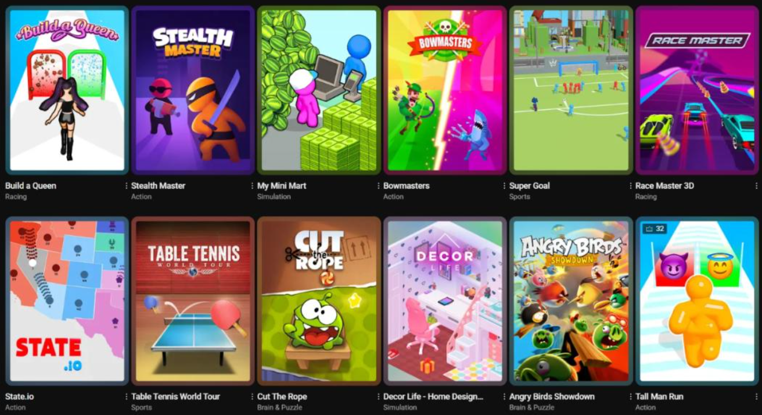
Task: Open the Decor Life room thumbnail
Action: pos(445,301)
